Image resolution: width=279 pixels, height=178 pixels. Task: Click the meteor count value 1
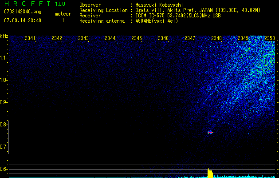(63, 20)
